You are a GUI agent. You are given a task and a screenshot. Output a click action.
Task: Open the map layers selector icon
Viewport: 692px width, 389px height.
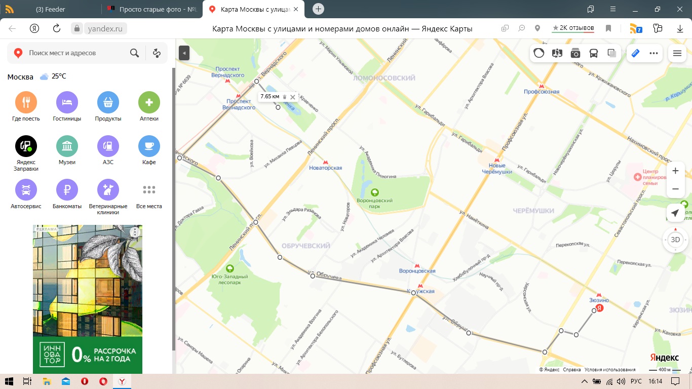tap(612, 53)
